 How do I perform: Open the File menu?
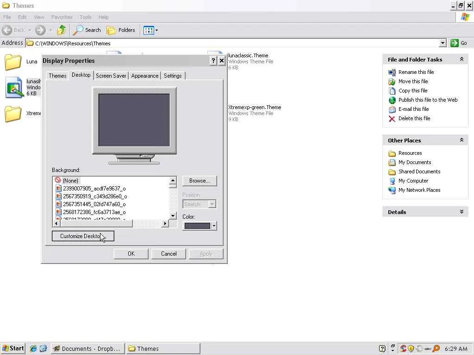7,17
